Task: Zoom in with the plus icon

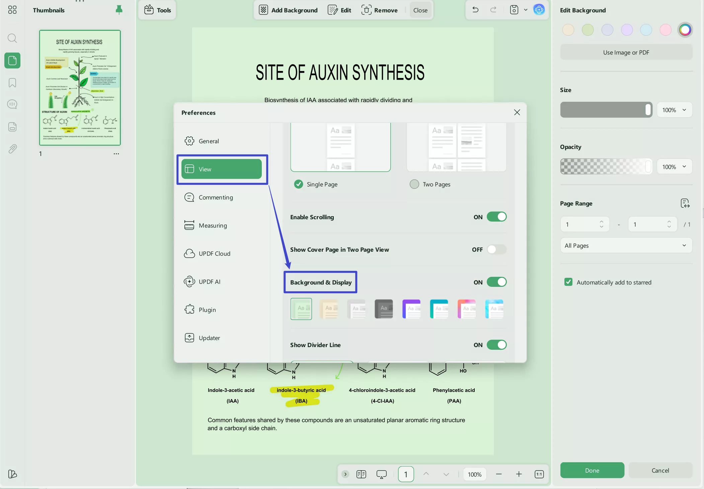Action: (x=519, y=474)
